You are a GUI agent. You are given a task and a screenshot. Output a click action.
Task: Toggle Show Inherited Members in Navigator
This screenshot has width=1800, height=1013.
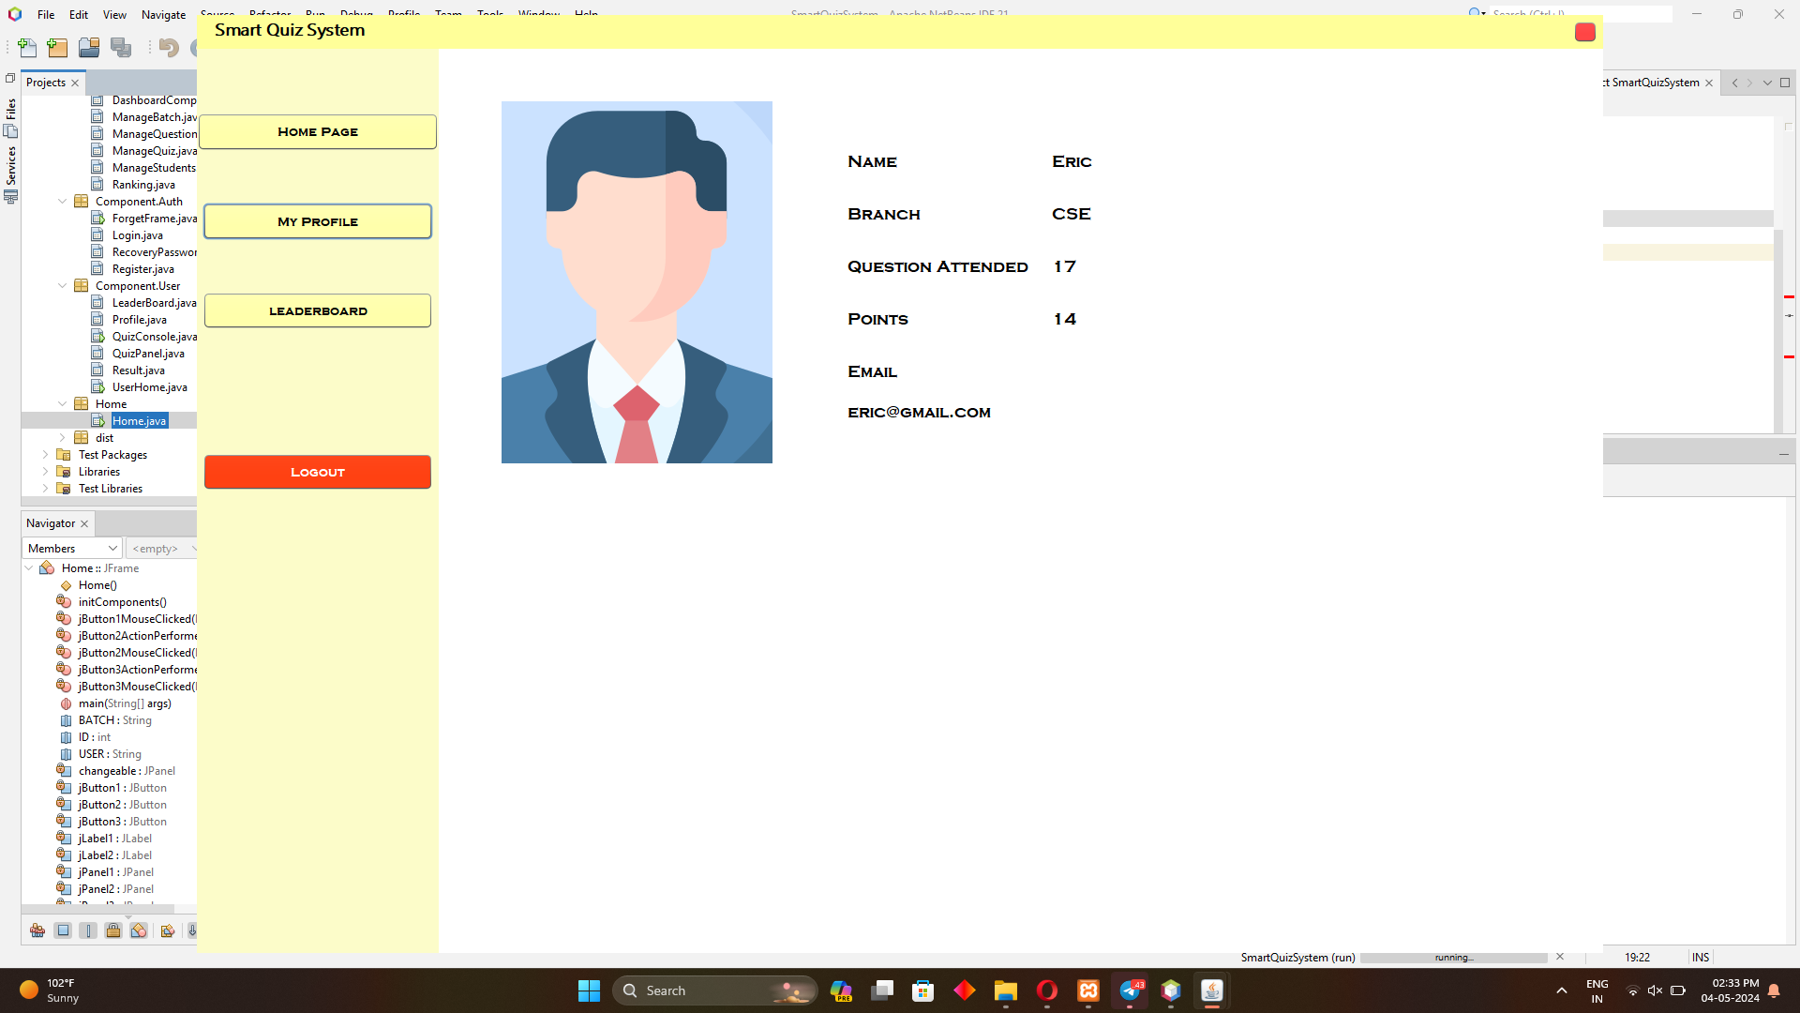click(x=37, y=930)
